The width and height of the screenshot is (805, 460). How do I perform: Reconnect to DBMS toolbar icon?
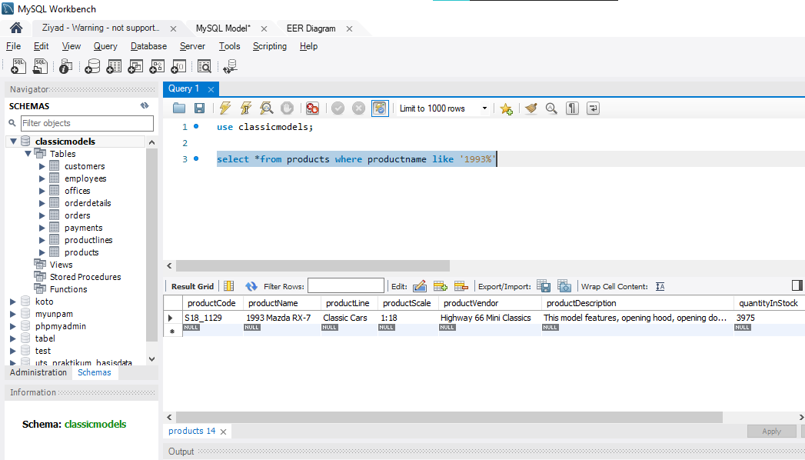(x=230, y=66)
